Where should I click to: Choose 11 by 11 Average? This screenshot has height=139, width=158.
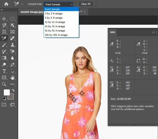click(x=61, y=22)
